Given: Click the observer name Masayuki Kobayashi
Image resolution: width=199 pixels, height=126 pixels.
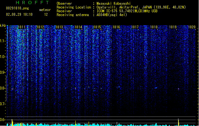Looking at the screenshot, I should click(114, 3).
